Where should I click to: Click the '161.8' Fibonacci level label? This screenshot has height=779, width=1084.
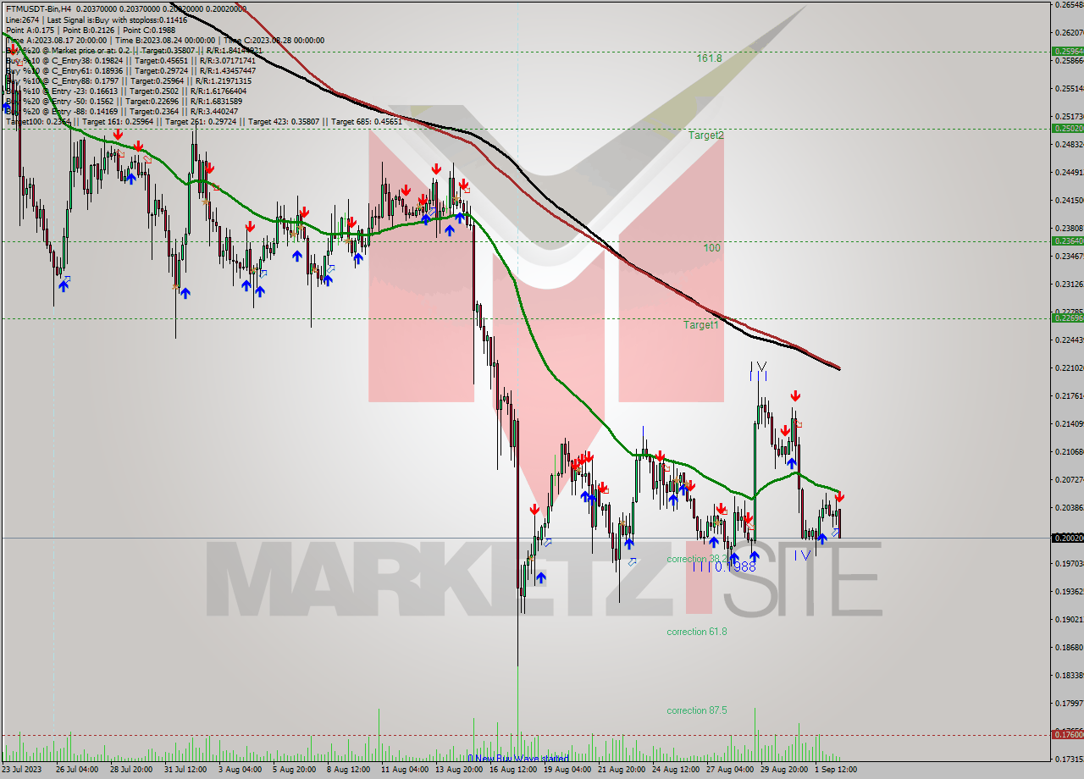click(709, 58)
